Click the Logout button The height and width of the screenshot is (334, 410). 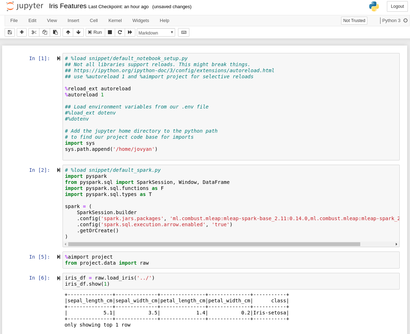tap(397, 6)
